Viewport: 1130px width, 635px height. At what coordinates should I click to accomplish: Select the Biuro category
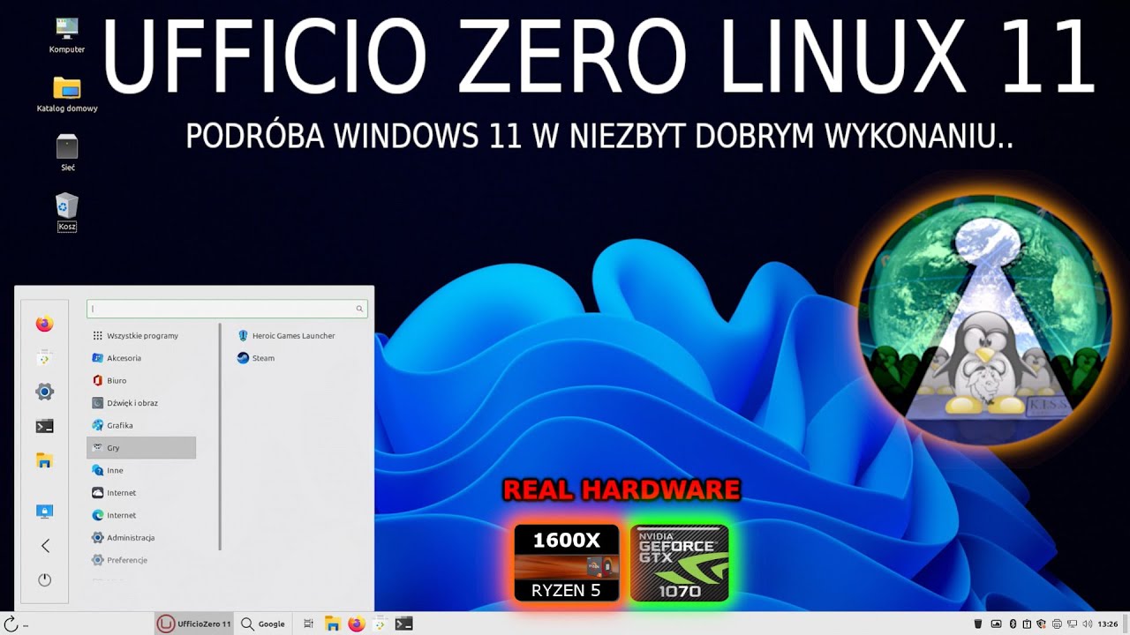click(x=141, y=380)
